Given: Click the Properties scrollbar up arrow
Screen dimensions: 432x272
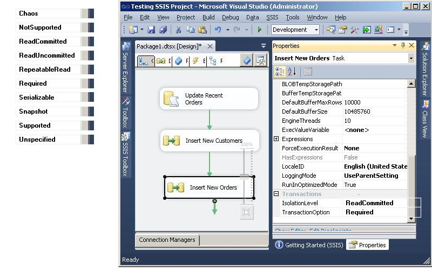Looking at the screenshot, I should tap(411, 83).
